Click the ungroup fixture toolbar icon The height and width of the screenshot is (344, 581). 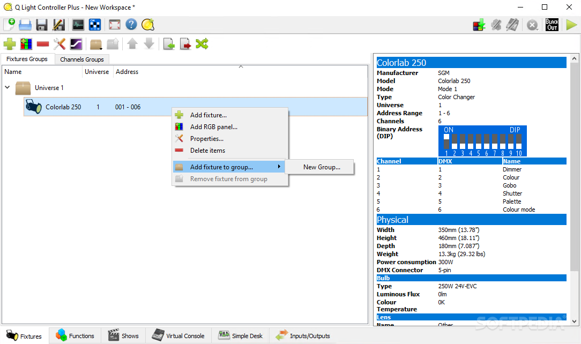(113, 44)
